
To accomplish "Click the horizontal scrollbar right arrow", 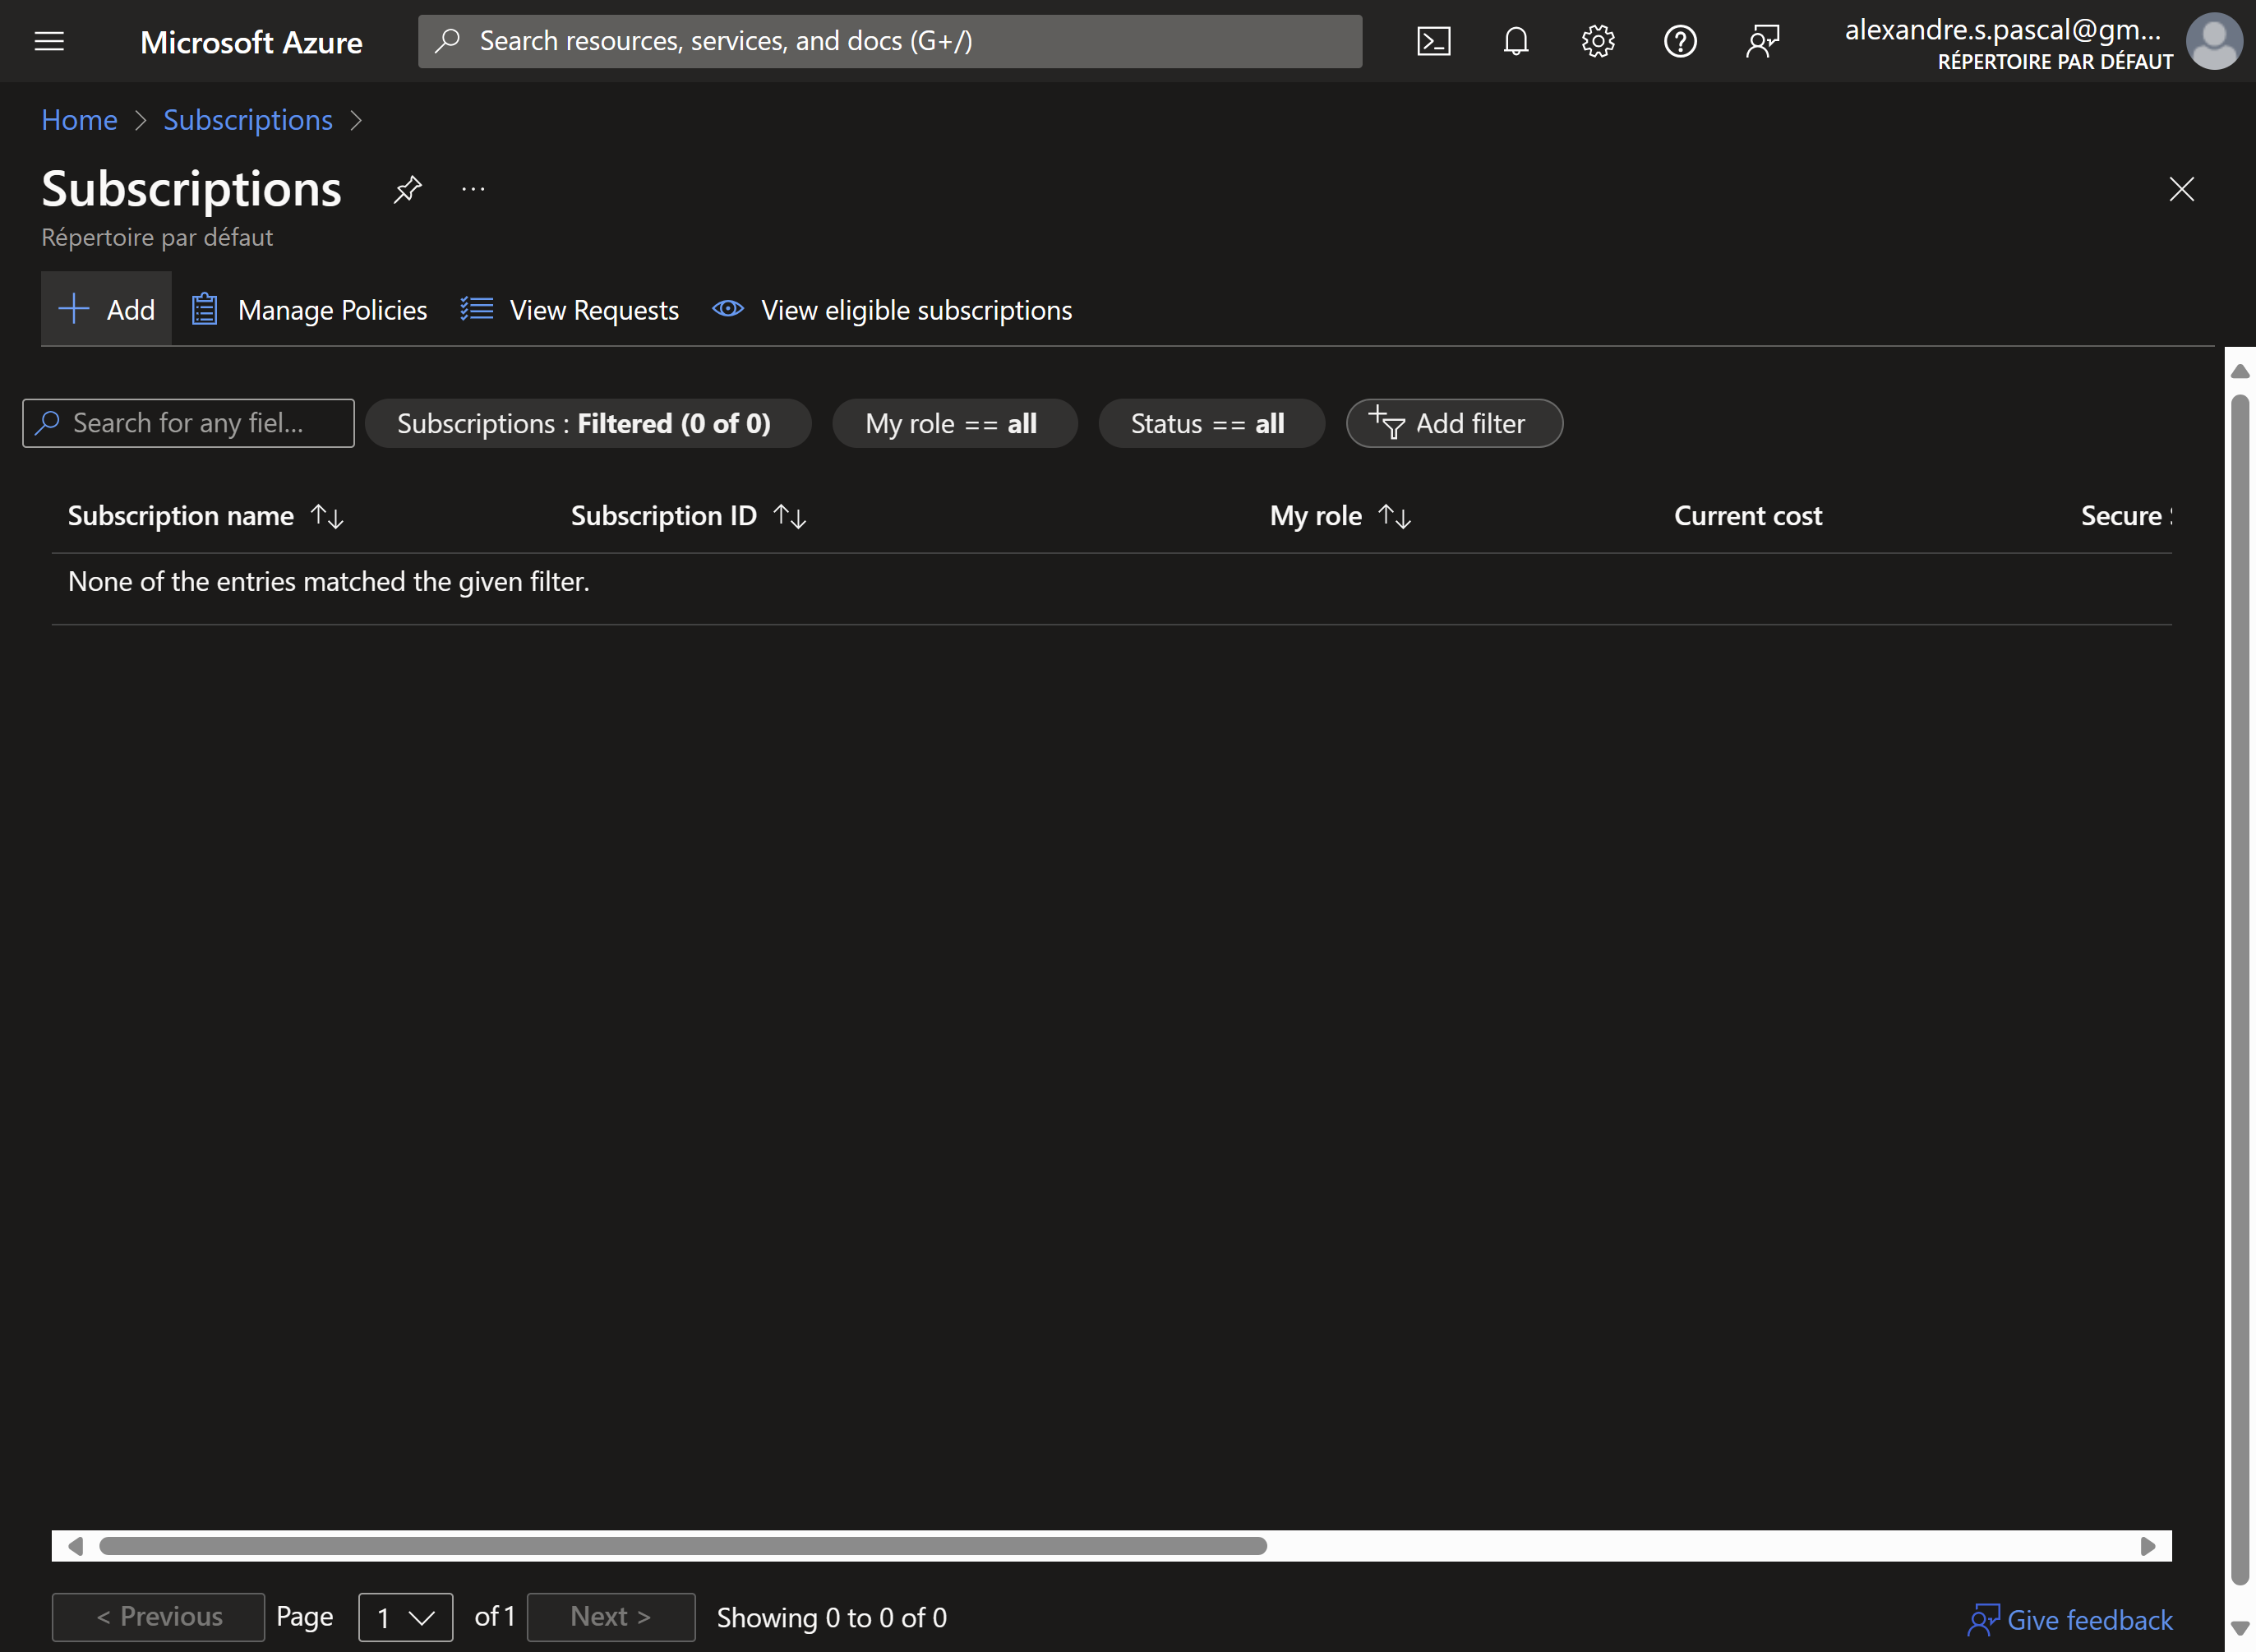I will point(2147,1546).
